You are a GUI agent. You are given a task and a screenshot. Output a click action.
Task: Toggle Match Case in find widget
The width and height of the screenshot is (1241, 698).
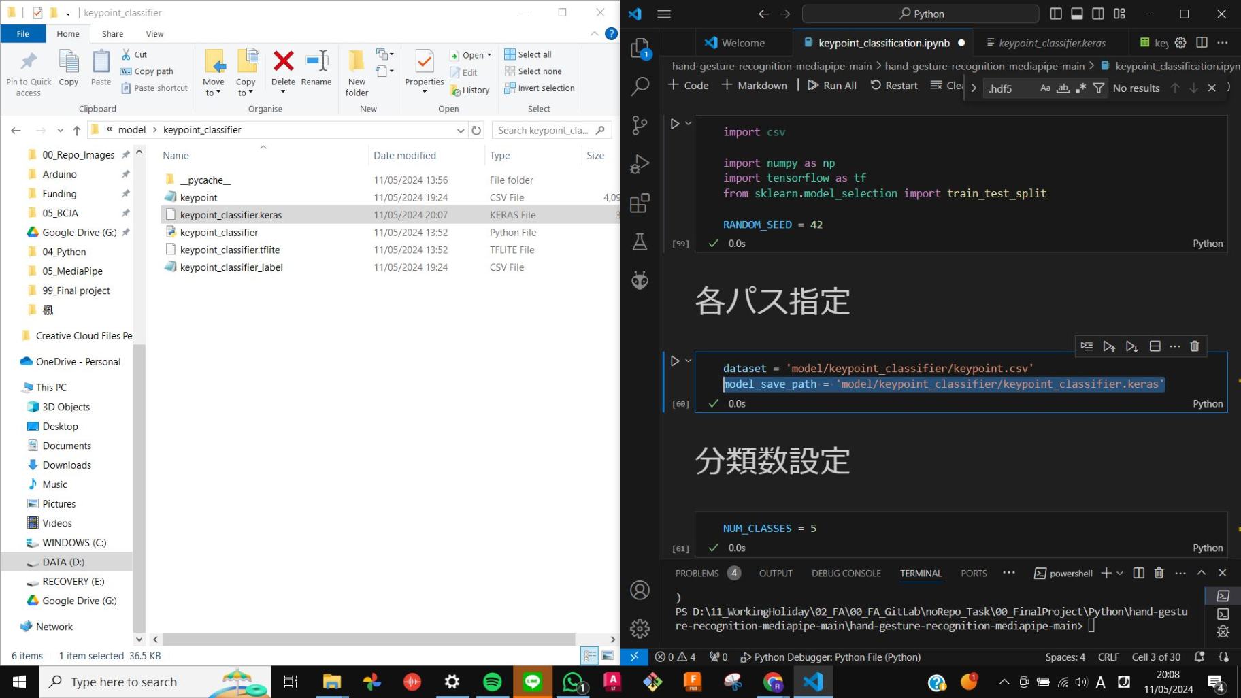(1045, 88)
